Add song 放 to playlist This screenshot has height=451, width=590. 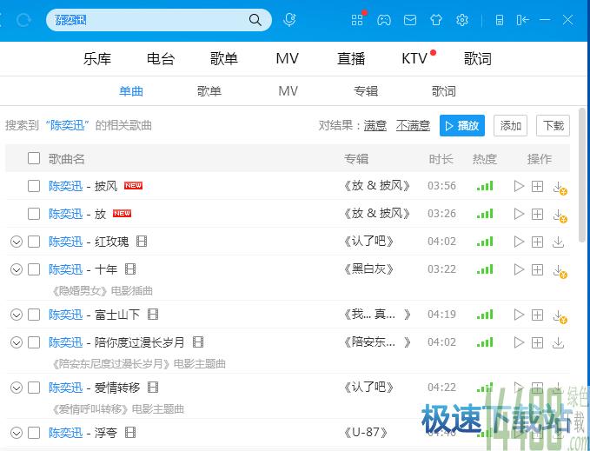pyautogui.click(x=537, y=214)
